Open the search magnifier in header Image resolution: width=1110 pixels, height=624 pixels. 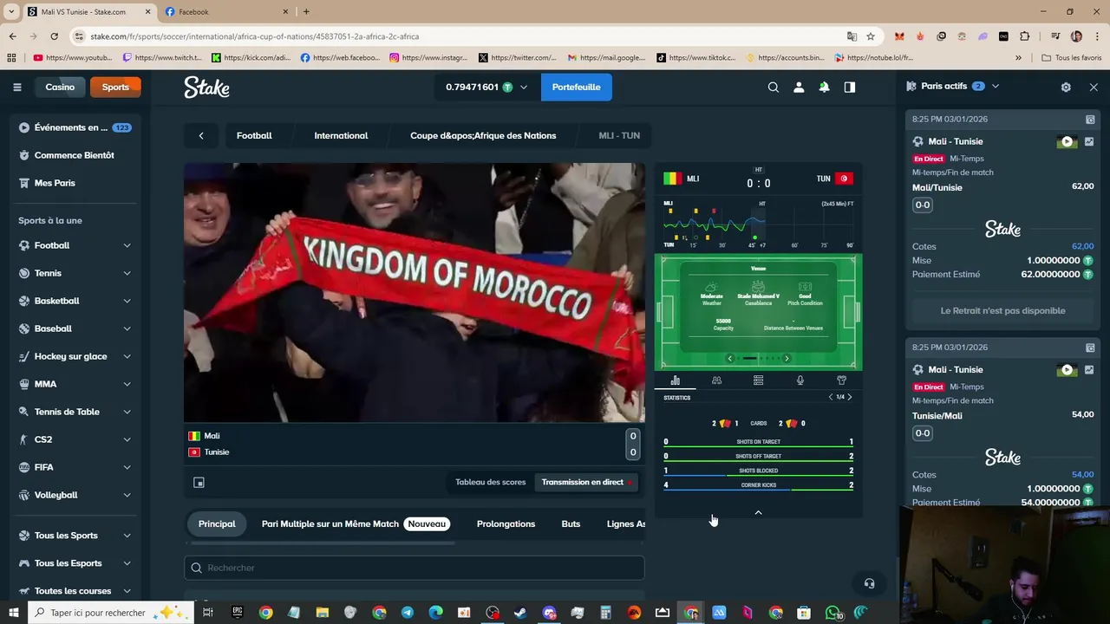(774, 87)
